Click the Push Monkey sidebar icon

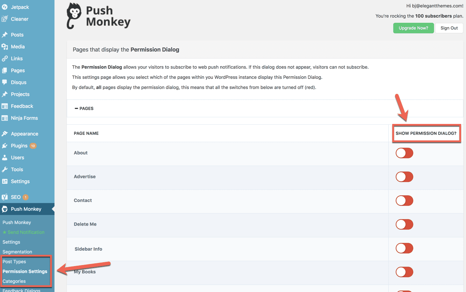[4, 209]
